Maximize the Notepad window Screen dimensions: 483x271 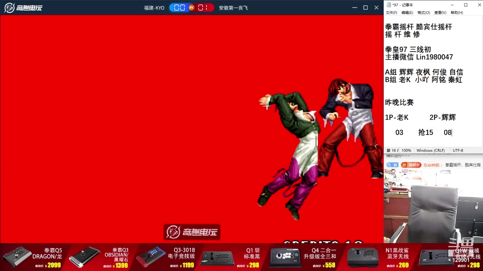[x=466, y=5]
